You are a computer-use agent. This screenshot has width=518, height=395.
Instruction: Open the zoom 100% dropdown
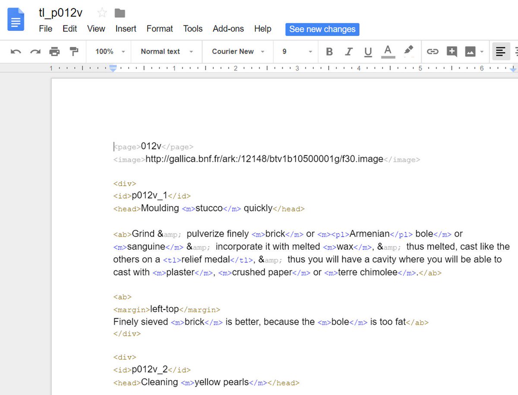coord(110,51)
